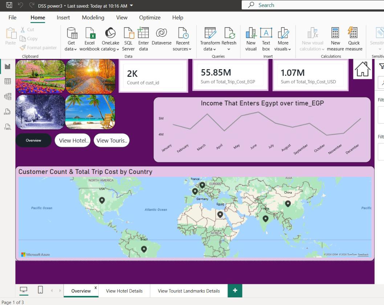
Task: Click the Recent sources icon
Action: coord(183,33)
